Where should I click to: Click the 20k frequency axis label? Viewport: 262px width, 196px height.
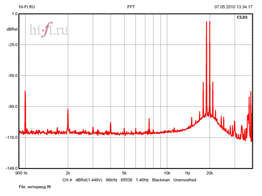click(210, 173)
